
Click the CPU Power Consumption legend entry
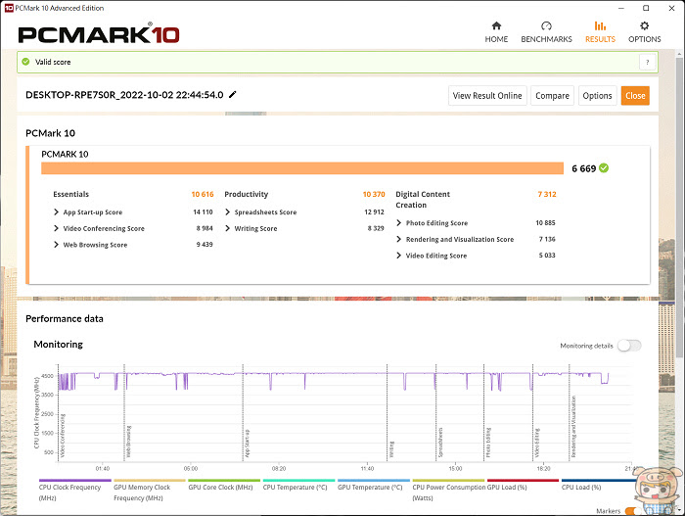pyautogui.click(x=448, y=493)
